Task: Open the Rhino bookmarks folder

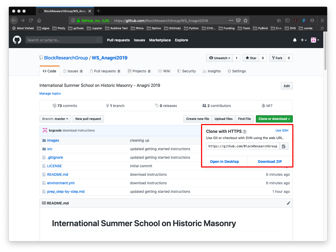Action: click(137, 28)
